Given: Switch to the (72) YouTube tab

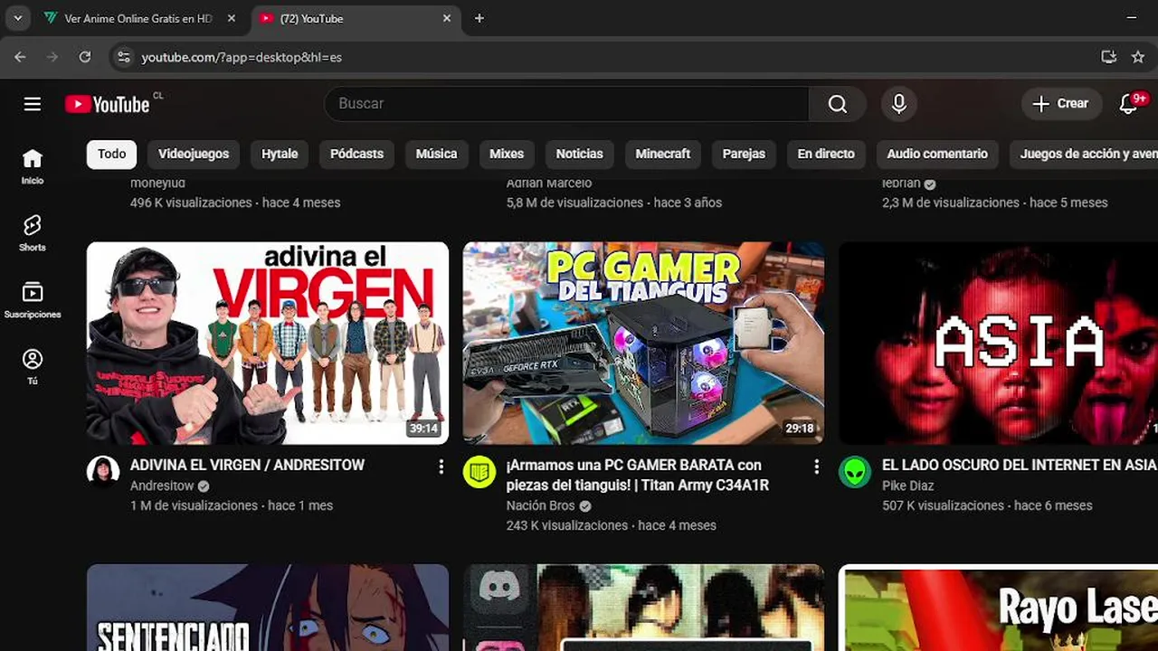Looking at the screenshot, I should pyautogui.click(x=355, y=18).
